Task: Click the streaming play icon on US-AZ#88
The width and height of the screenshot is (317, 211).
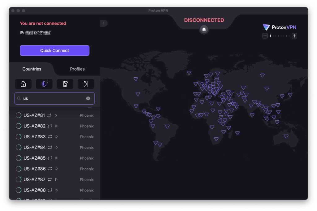Action: click(57, 190)
